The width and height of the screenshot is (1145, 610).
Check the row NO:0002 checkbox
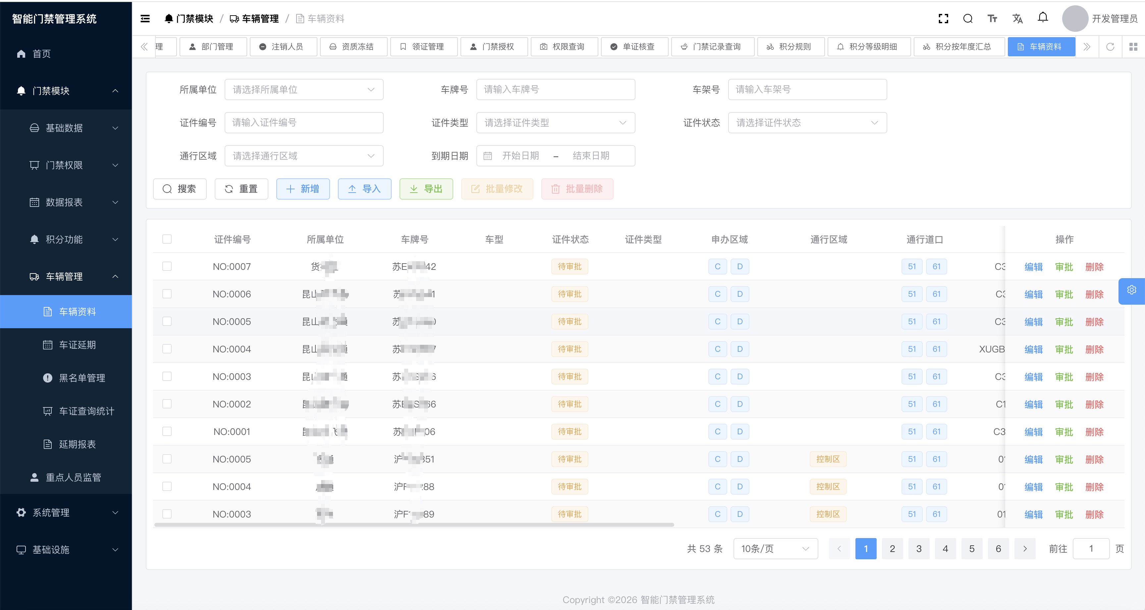(x=167, y=404)
